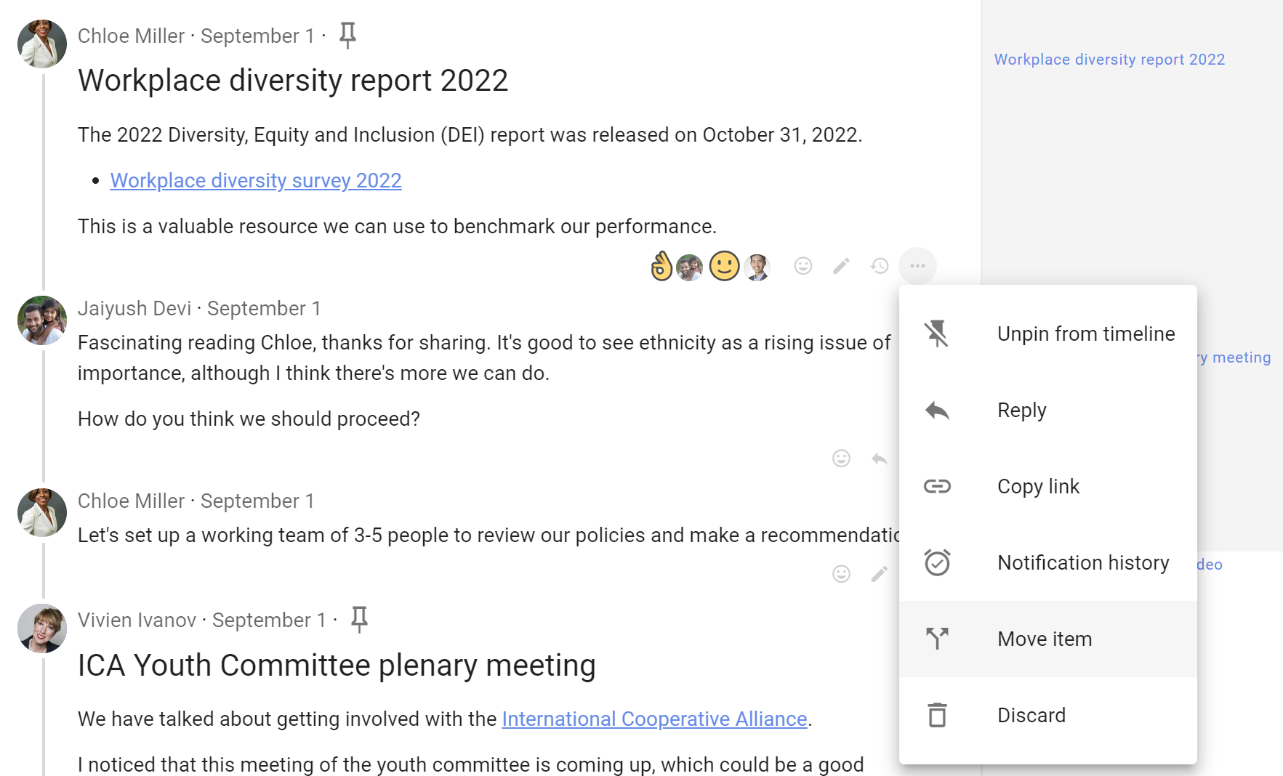Choose Reply from the context menu
The image size is (1283, 776).
[1047, 410]
